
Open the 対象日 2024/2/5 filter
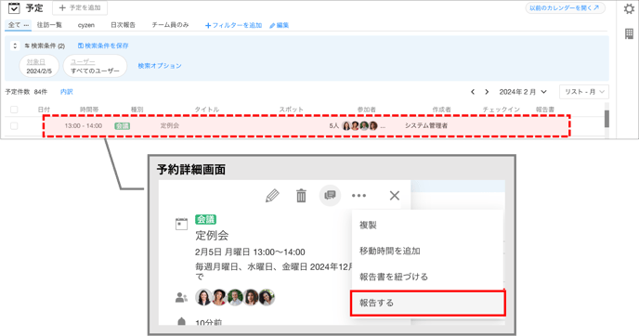click(x=39, y=66)
